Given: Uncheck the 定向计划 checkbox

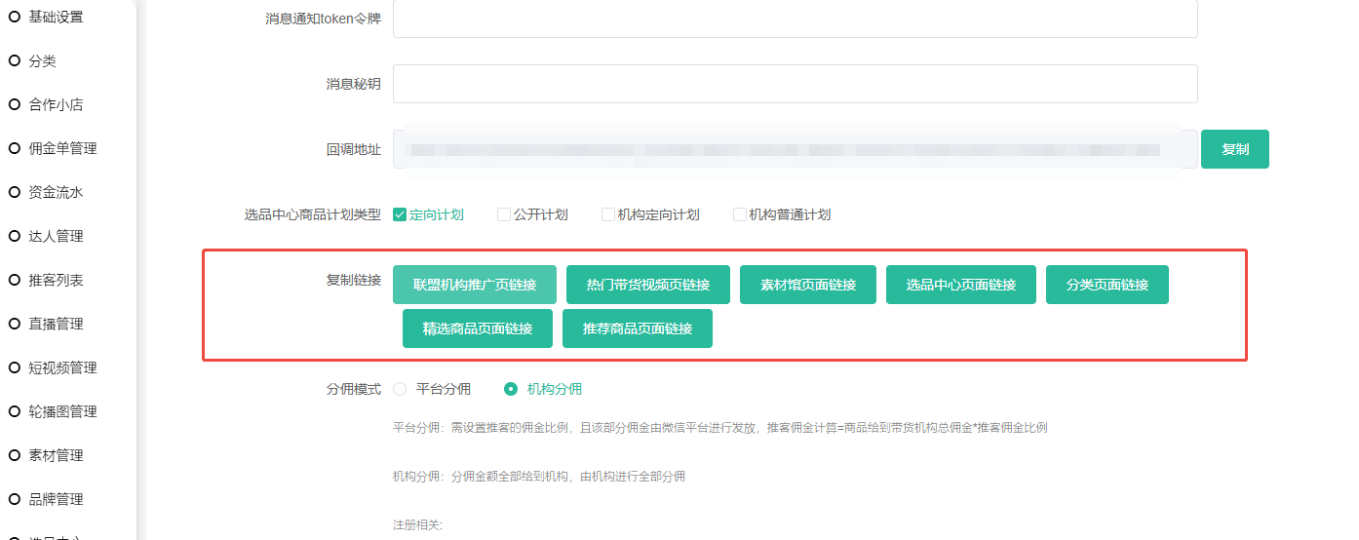Looking at the screenshot, I should pos(400,214).
